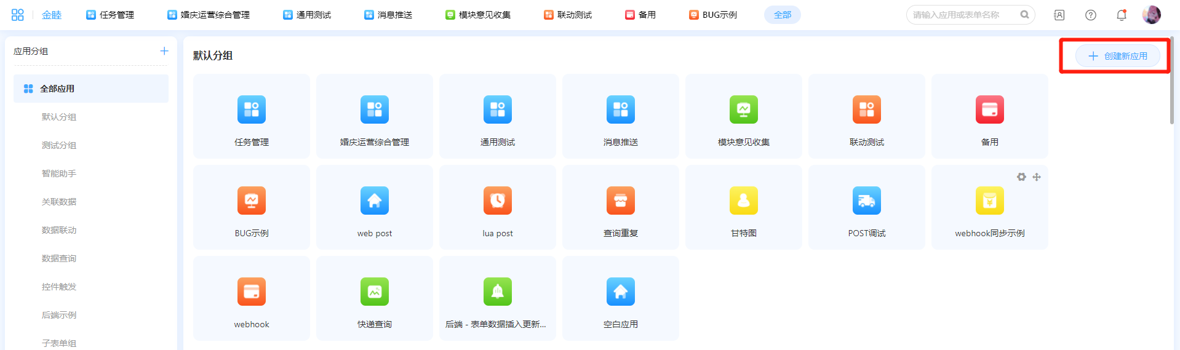Click the app grid icon at top left
The width and height of the screenshot is (1180, 350).
(18, 15)
